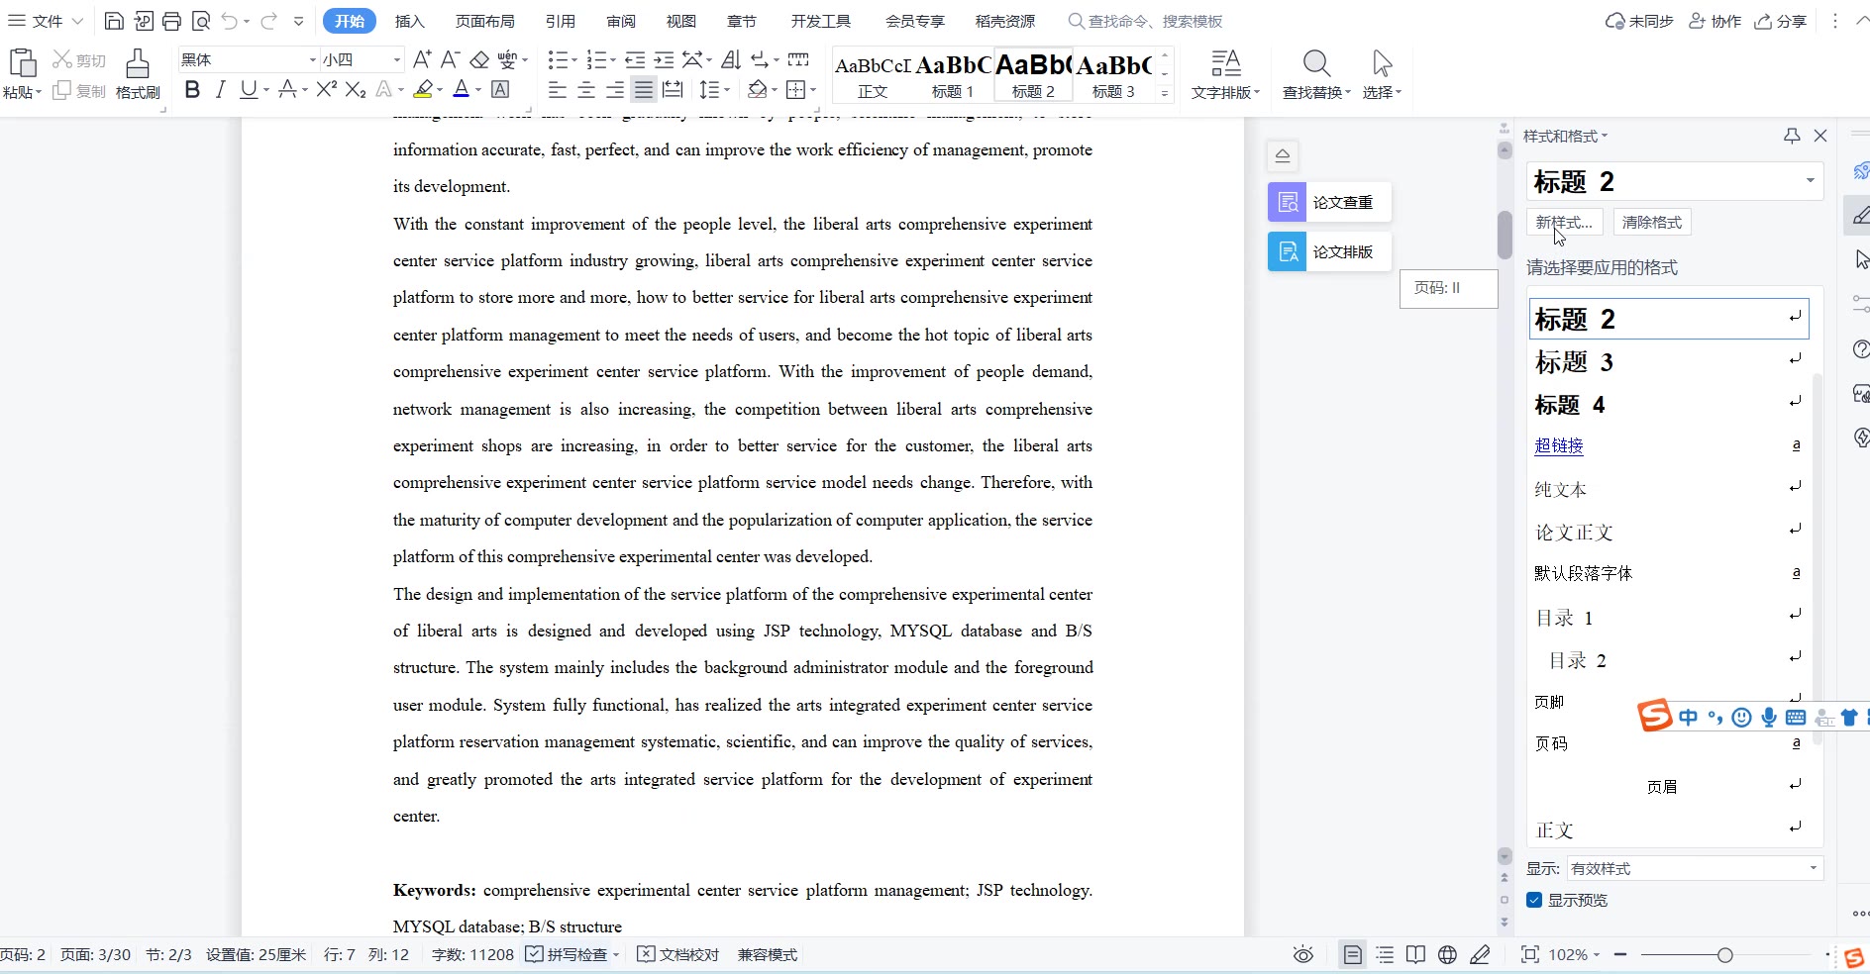The height and width of the screenshot is (974, 1870).
Task: Open the 视图 ribbon tab
Action: 681,21
